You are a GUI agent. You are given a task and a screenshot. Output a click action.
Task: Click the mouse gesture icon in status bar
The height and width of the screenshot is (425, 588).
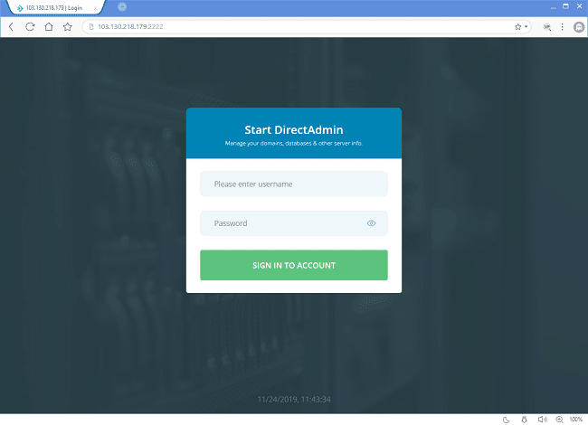pyautogui.click(x=524, y=420)
